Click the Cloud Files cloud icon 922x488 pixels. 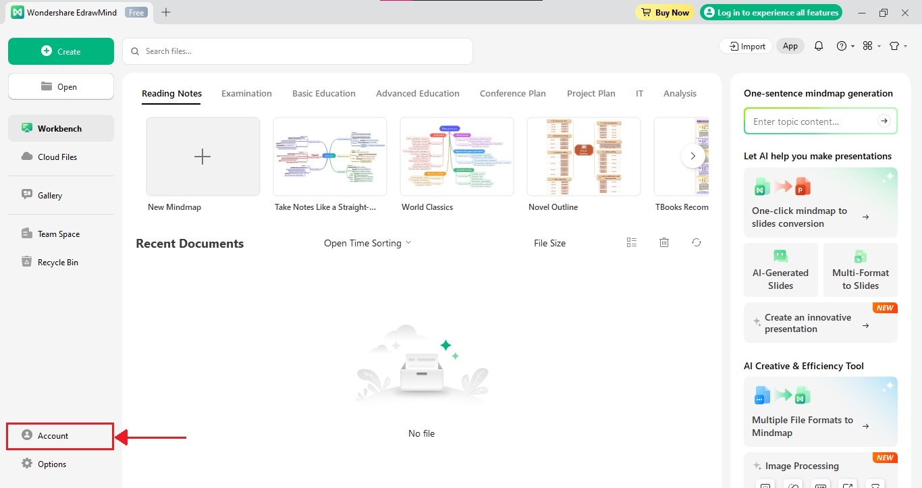[27, 157]
